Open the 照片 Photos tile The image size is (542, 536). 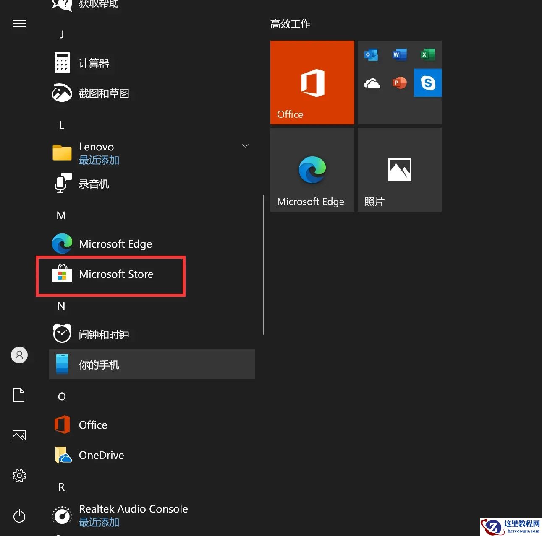coord(399,170)
